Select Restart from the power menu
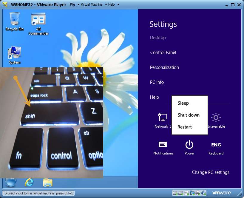This screenshot has height=198, width=244. tap(185, 127)
